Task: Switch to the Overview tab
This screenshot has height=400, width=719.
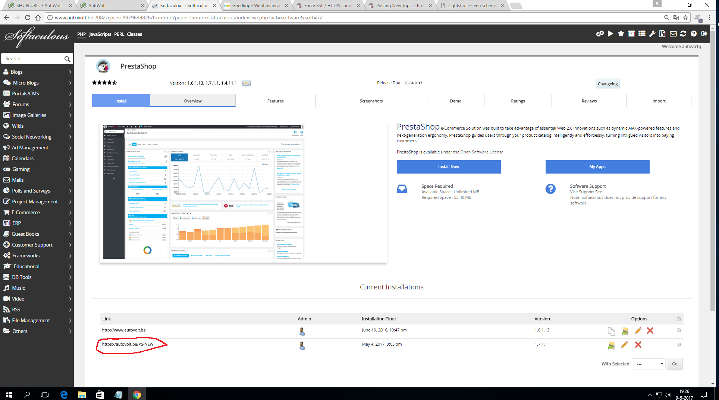Action: click(x=193, y=101)
